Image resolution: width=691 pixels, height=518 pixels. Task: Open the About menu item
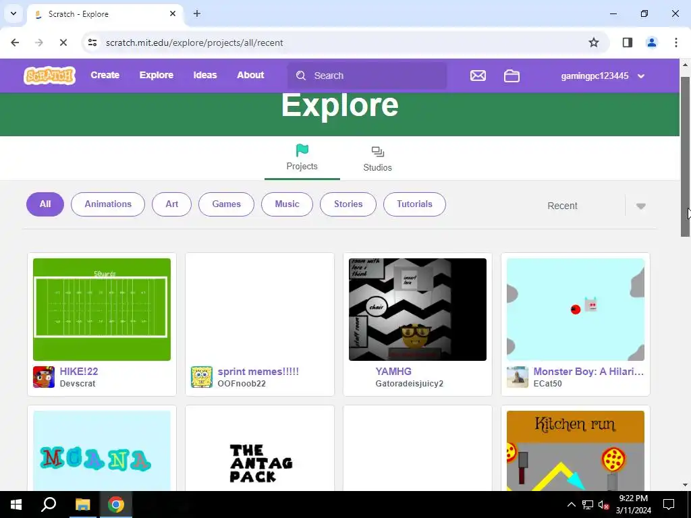[250, 76]
